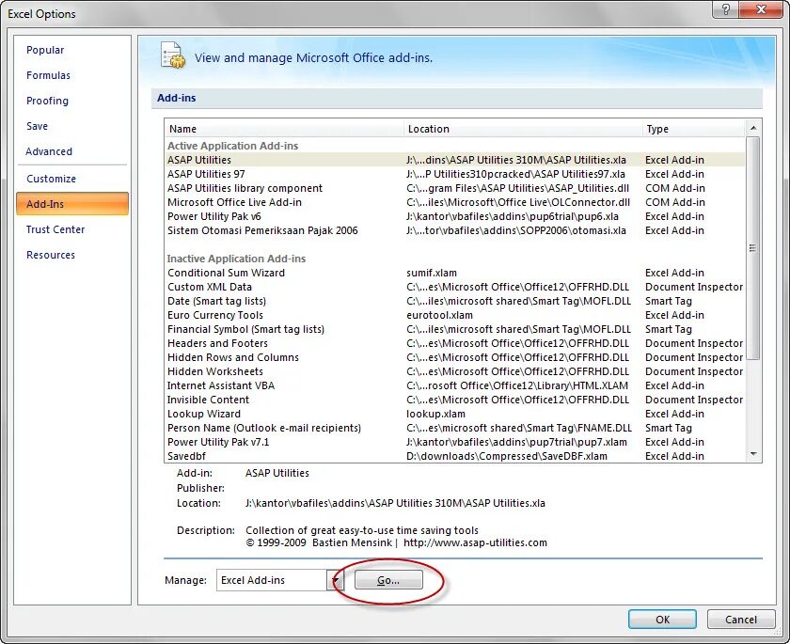Click the Name column header

(x=284, y=129)
